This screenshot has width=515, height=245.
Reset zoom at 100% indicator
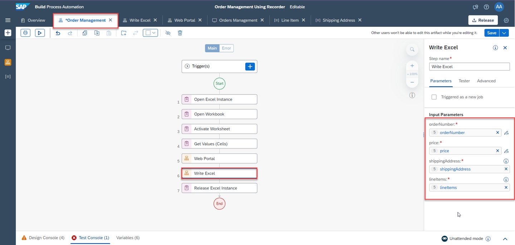412,74
